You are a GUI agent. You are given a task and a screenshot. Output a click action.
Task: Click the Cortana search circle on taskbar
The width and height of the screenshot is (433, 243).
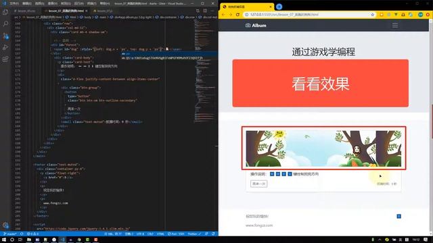pos(12,240)
